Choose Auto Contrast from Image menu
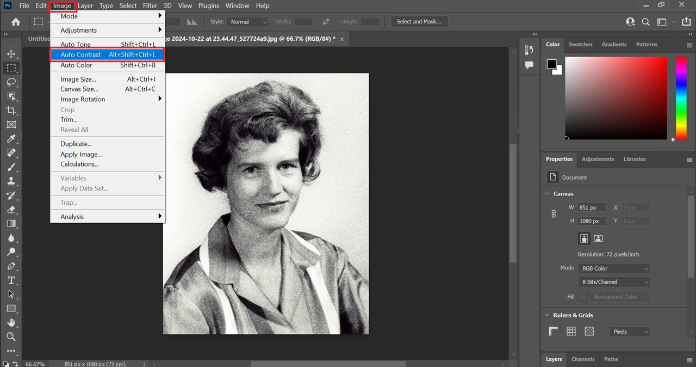The image size is (696, 367). click(108, 54)
